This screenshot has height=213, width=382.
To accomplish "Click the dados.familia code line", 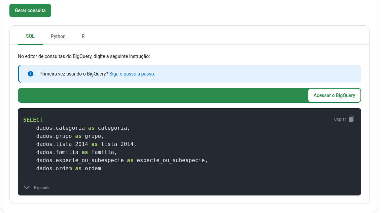I will (x=76, y=152).
